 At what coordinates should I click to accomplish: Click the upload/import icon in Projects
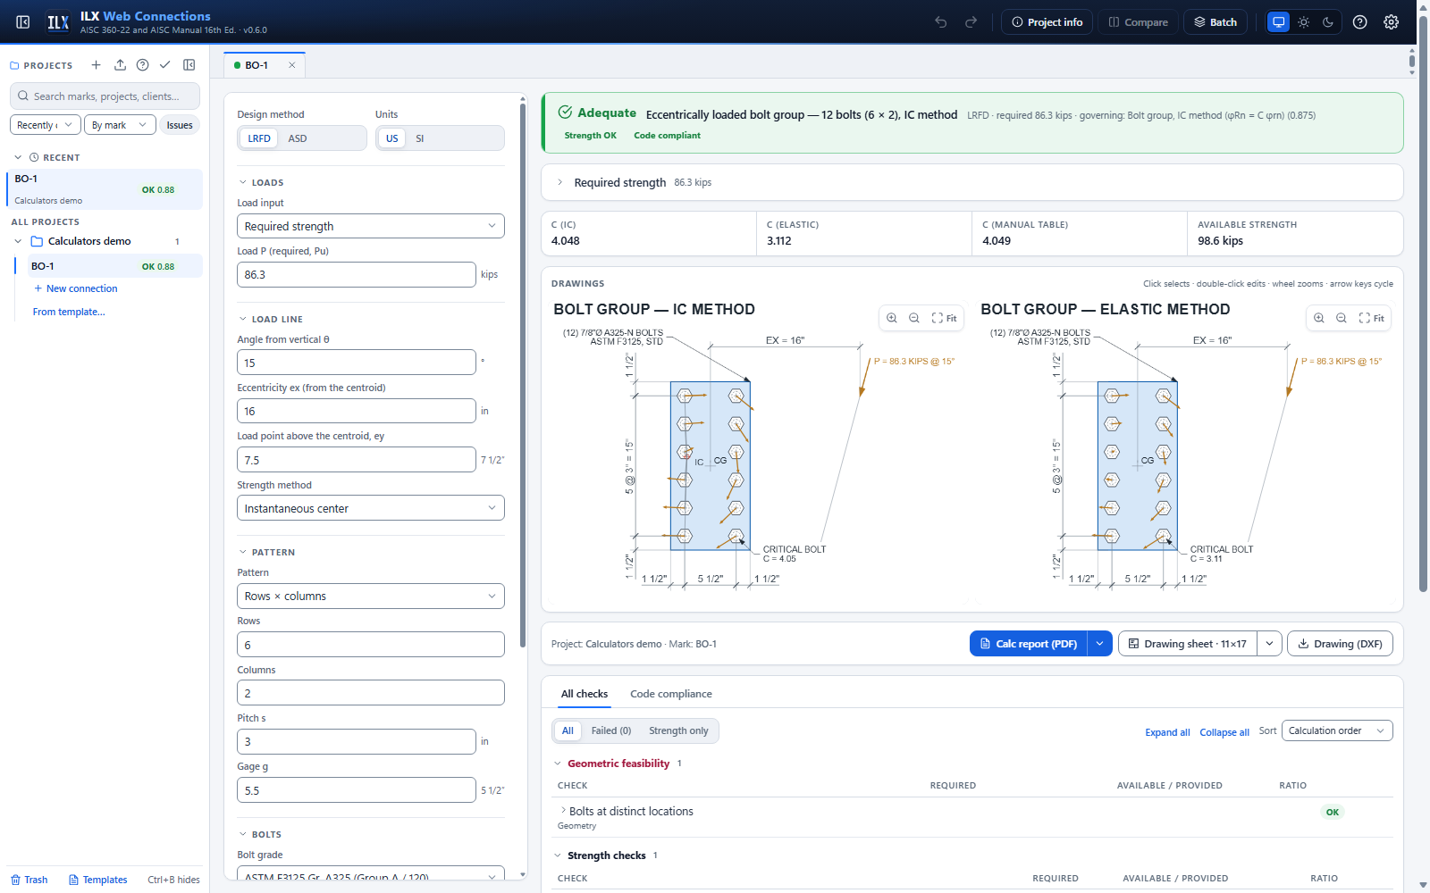[120, 65]
